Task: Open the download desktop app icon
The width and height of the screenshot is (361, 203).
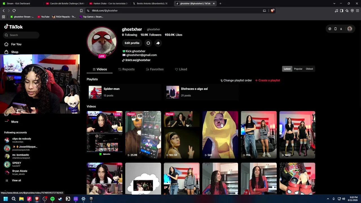Action: click(341, 29)
